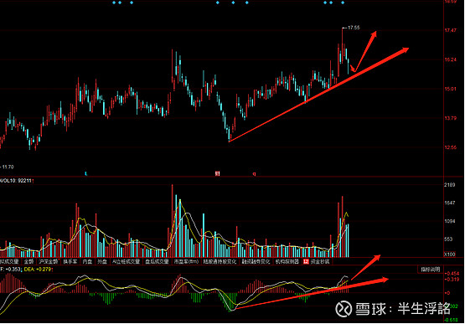Viewport: 465px width, 324px height.
Task: Click the red q marker below the candlesticks
Action: point(254,173)
